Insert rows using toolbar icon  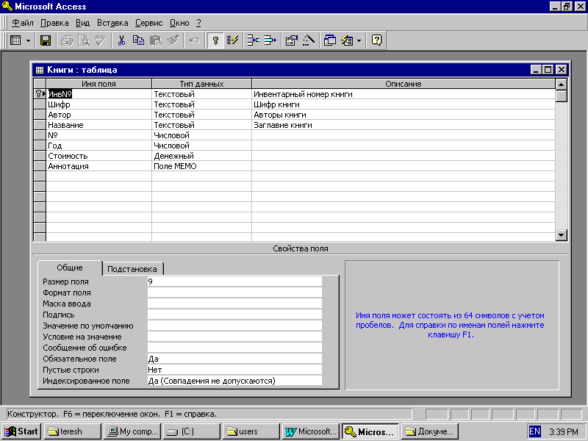[x=254, y=40]
